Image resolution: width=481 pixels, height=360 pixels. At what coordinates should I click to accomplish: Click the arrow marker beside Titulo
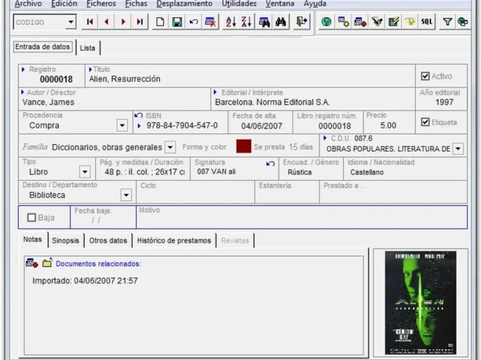pos(91,70)
